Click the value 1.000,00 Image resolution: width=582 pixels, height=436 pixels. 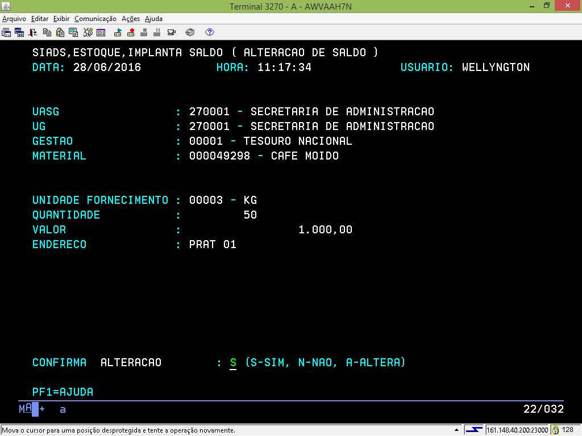(326, 230)
